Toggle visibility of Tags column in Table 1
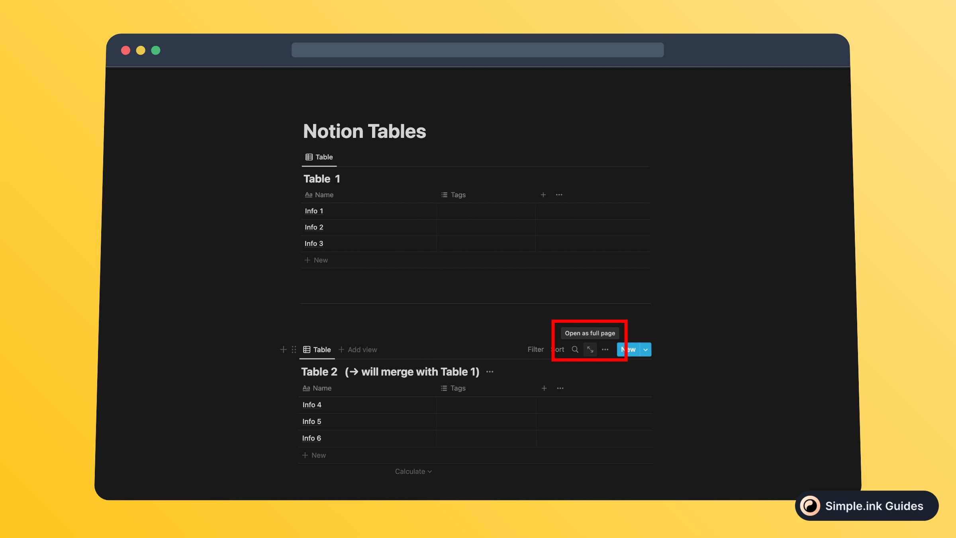 click(458, 194)
